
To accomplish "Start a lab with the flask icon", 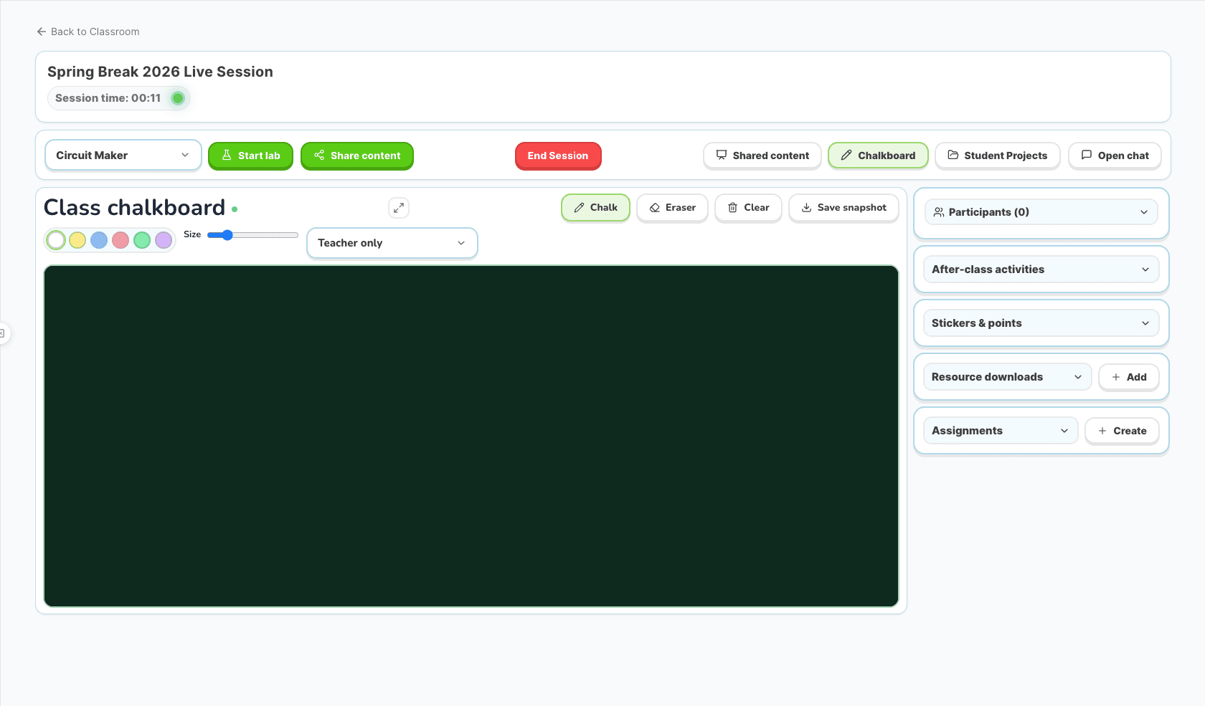I will (250, 156).
